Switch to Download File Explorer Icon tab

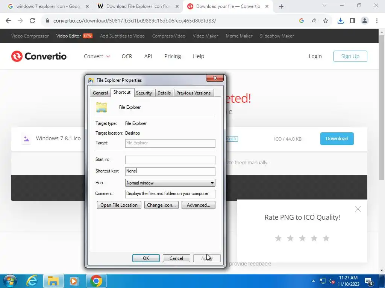click(138, 6)
